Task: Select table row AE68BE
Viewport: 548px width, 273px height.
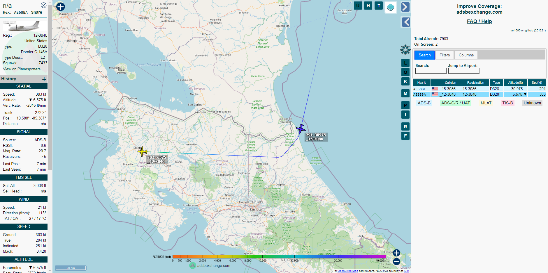Action: click(479, 89)
